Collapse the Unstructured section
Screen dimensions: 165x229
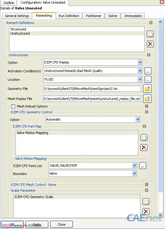[x=149, y=55]
